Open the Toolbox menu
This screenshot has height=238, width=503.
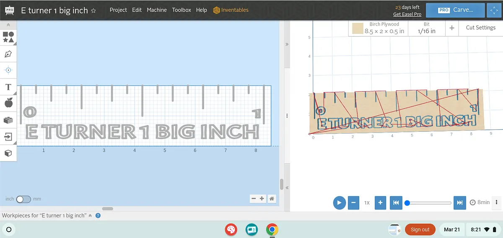pyautogui.click(x=181, y=10)
